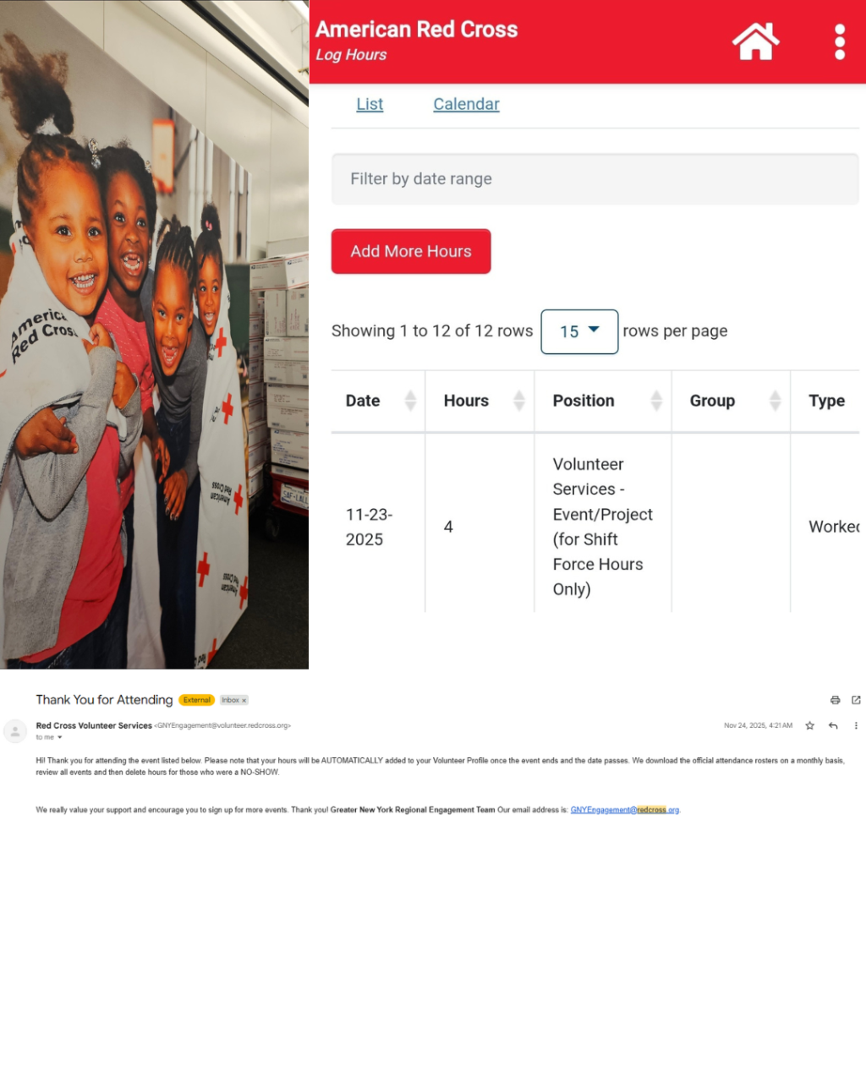Image resolution: width=866 pixels, height=1082 pixels.
Task: Reply to the email using arrow icon
Action: tap(833, 725)
